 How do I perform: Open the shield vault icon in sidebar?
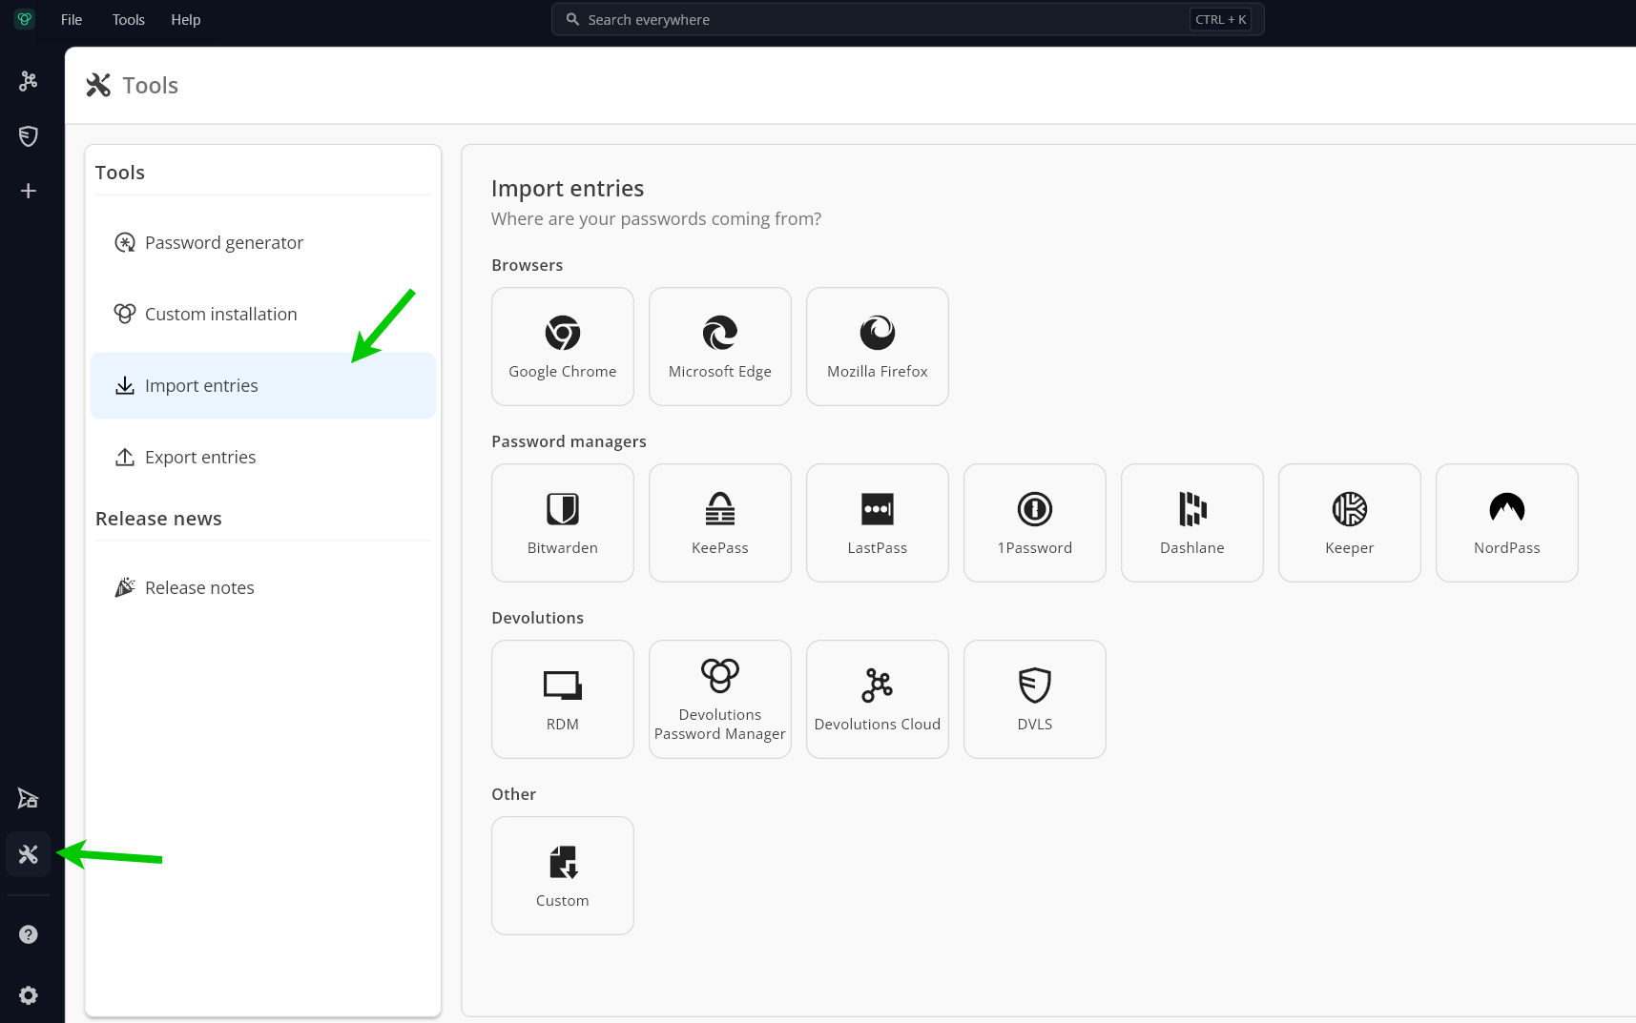(x=29, y=136)
